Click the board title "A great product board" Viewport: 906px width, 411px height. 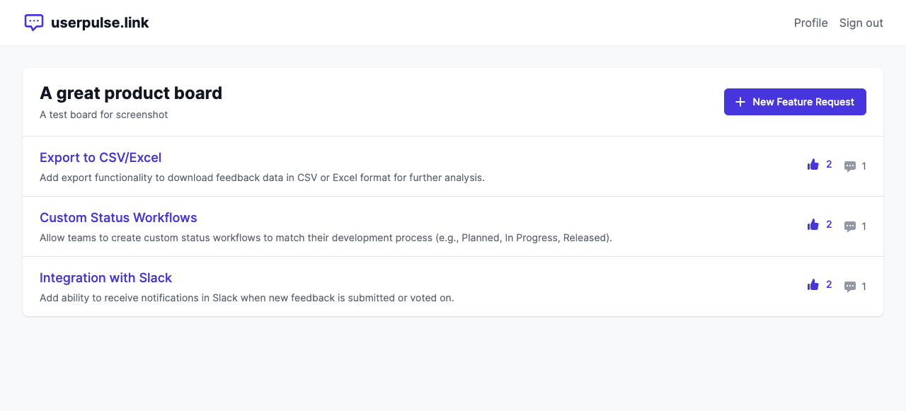131,93
